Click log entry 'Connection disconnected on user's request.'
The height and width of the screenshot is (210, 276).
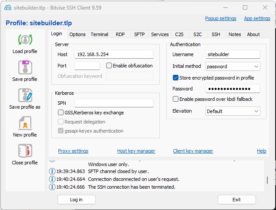(x=134, y=179)
